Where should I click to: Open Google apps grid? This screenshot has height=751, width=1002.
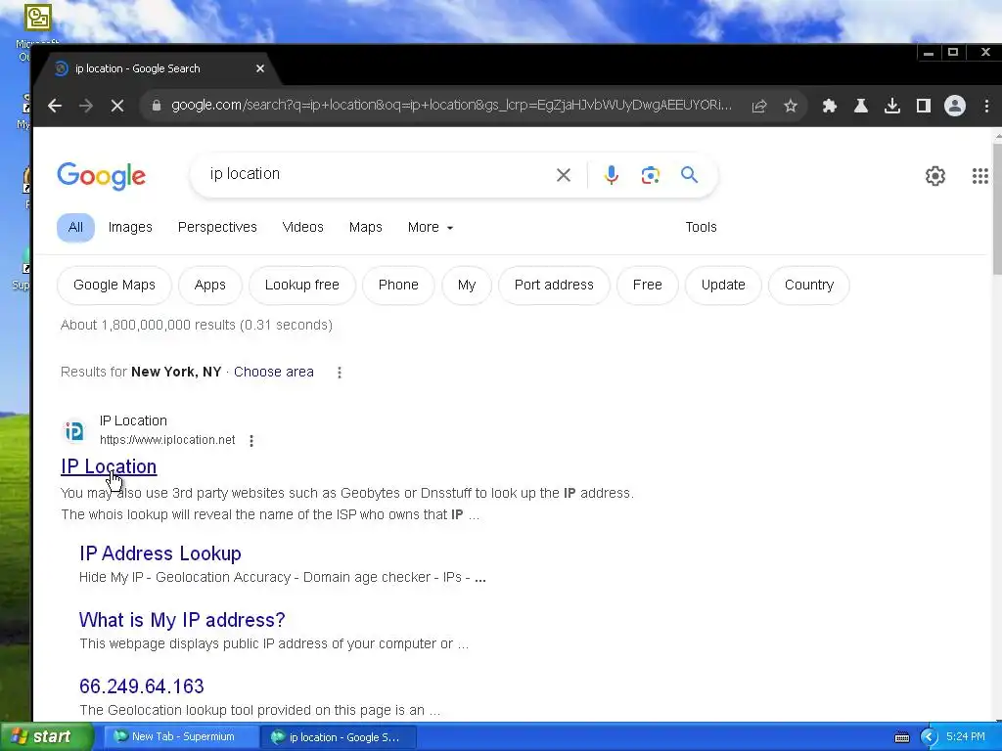click(980, 176)
